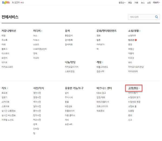Expand the 게임 category chevron

tap(103, 62)
